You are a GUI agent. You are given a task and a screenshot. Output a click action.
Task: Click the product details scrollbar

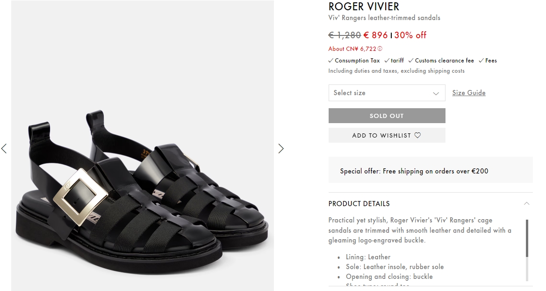coord(527,238)
